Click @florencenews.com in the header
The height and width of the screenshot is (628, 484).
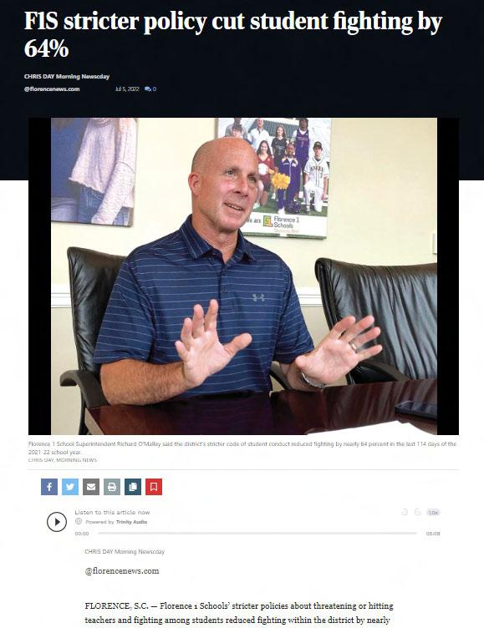[x=52, y=89]
